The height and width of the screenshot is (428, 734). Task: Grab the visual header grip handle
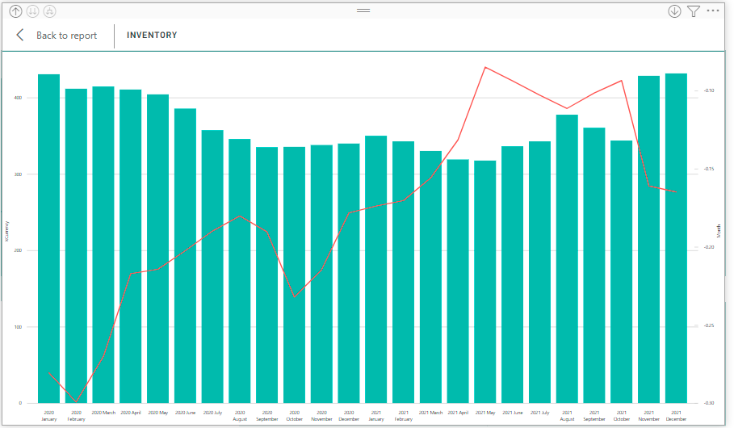[363, 10]
